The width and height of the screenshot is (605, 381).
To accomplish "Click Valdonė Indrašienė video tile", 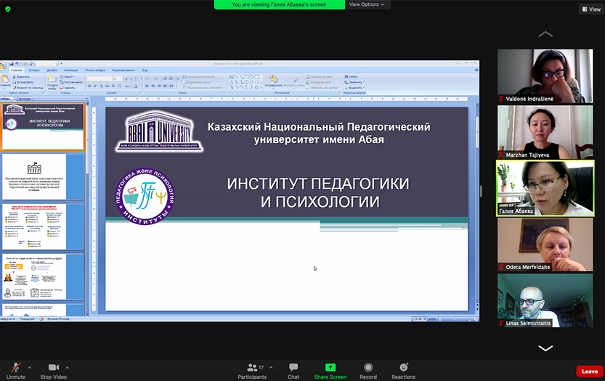I will [545, 76].
